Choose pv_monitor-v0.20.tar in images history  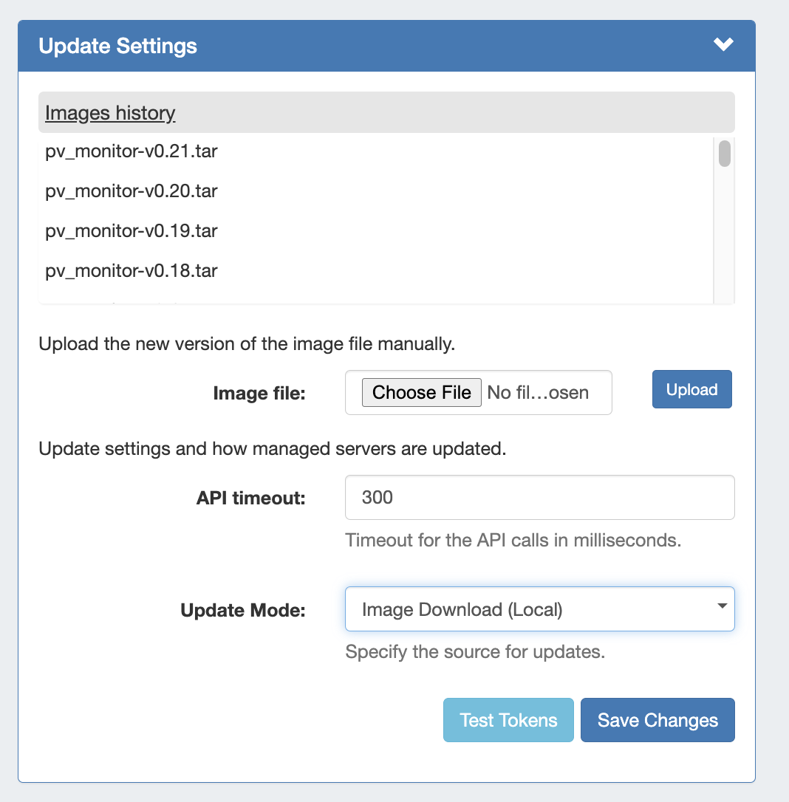(x=131, y=192)
